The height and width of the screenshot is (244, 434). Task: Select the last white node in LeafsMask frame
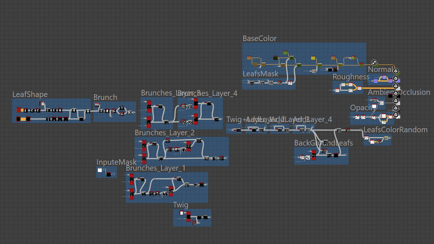click(x=290, y=83)
